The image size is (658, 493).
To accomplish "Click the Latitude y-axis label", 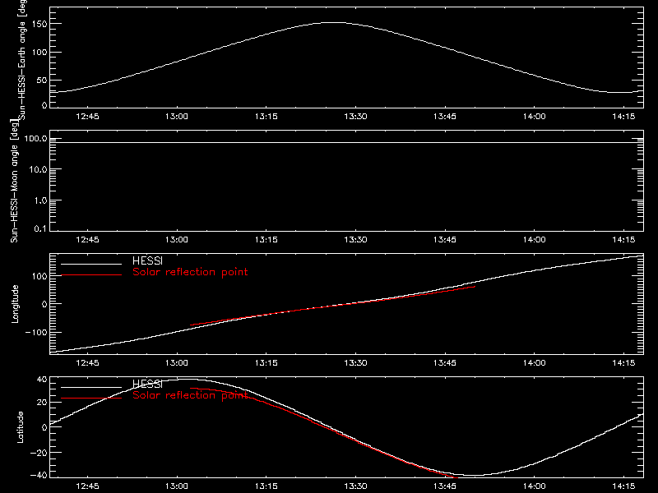I will pos(20,427).
